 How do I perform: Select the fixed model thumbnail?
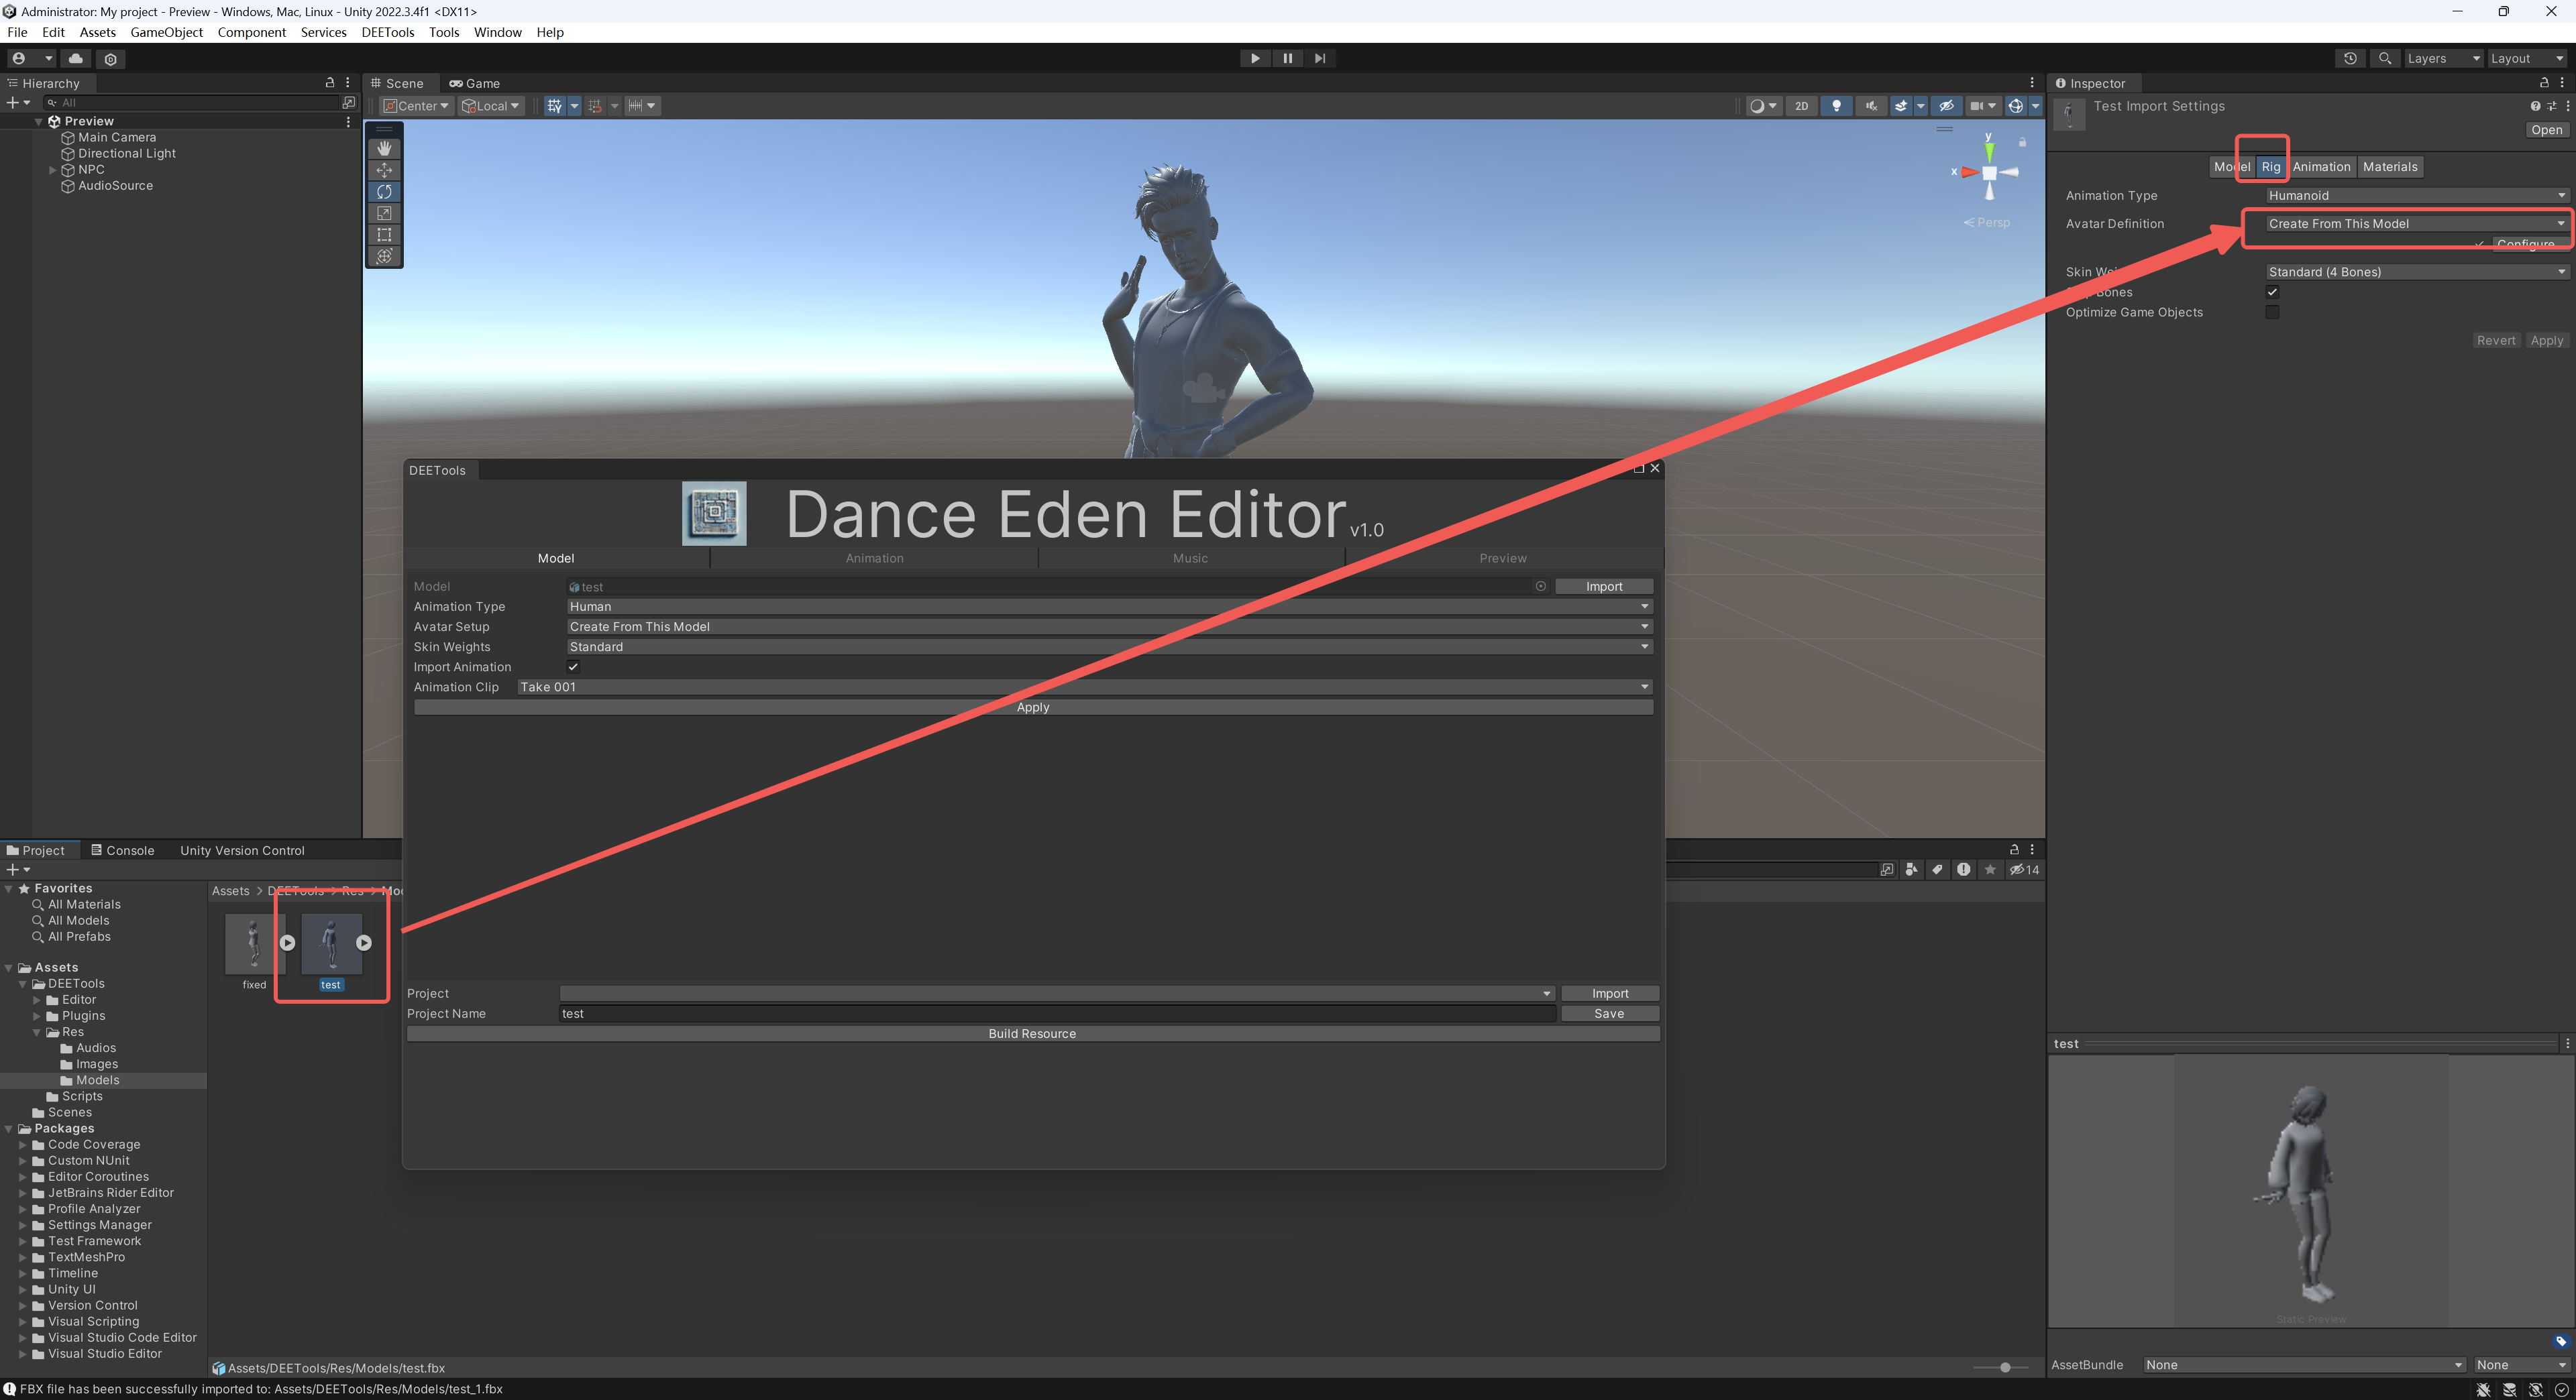[254, 943]
